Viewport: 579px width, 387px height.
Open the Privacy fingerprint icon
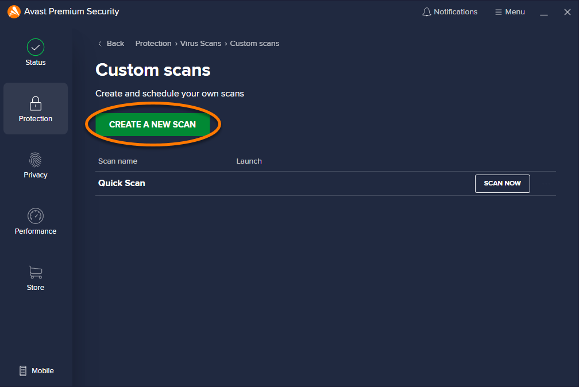coord(36,160)
